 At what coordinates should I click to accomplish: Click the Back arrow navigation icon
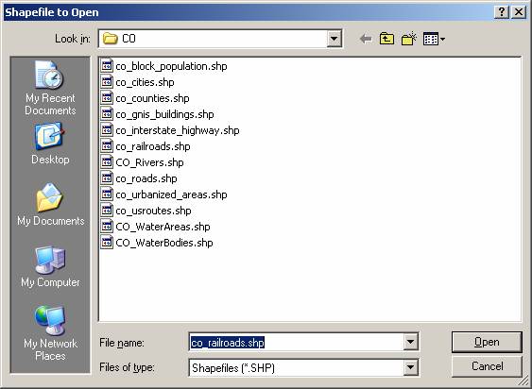[366, 39]
